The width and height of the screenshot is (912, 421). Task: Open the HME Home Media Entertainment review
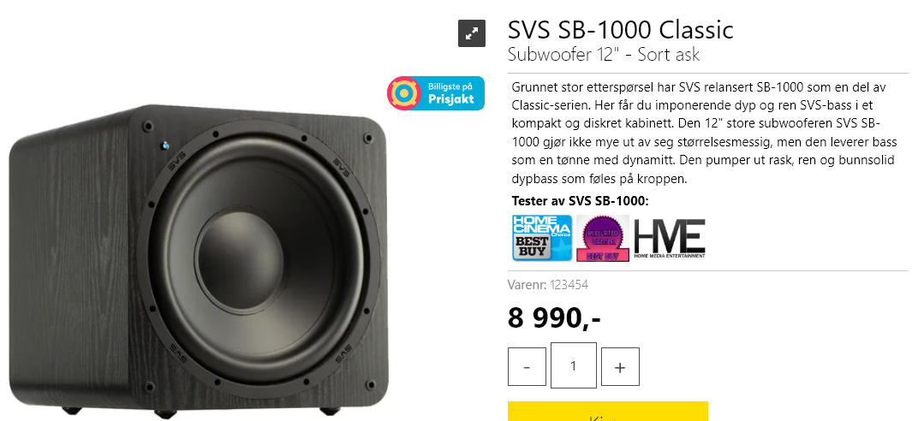point(670,237)
